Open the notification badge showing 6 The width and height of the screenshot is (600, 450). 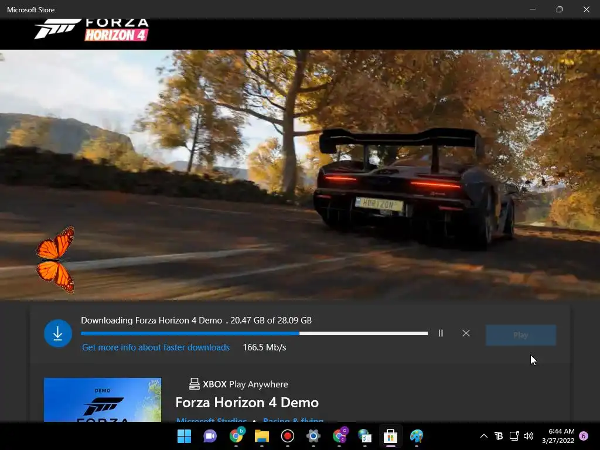pos(584,436)
